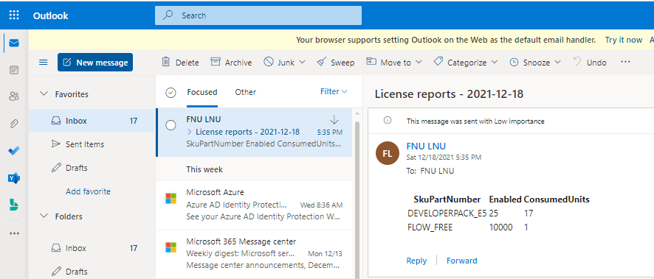
Task: Click the FNU LNU sender name link
Action: pyautogui.click(x=426, y=146)
